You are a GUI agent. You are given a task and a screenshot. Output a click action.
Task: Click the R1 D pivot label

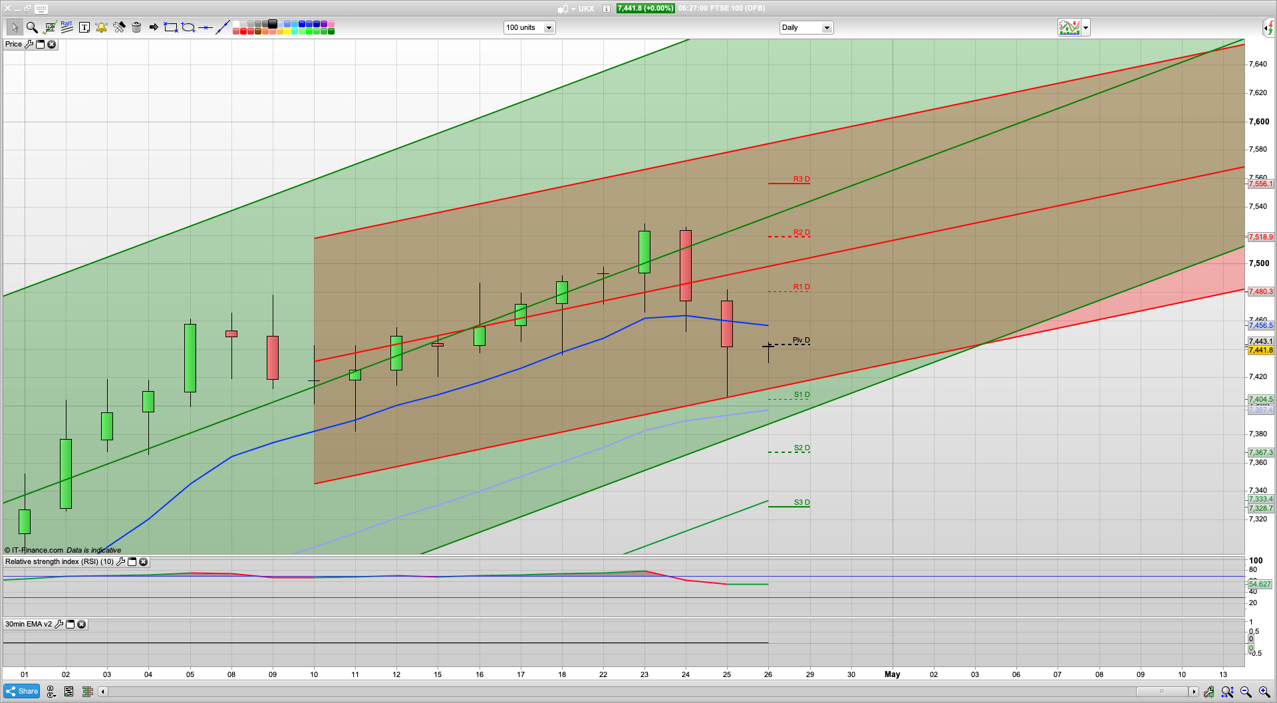(x=801, y=287)
